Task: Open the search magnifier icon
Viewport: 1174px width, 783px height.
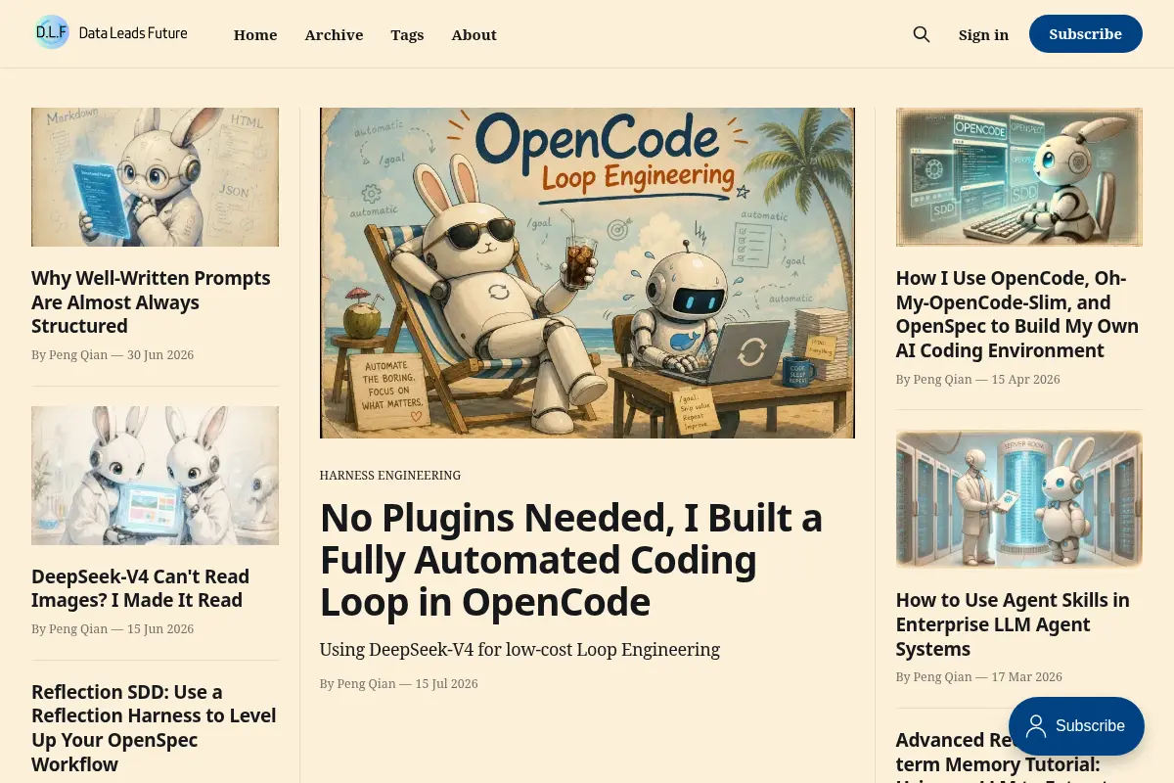Action: pos(922,34)
